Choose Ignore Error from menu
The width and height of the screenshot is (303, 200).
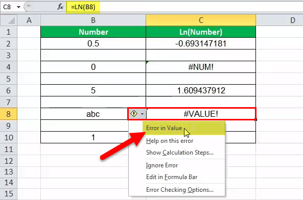click(x=177, y=165)
